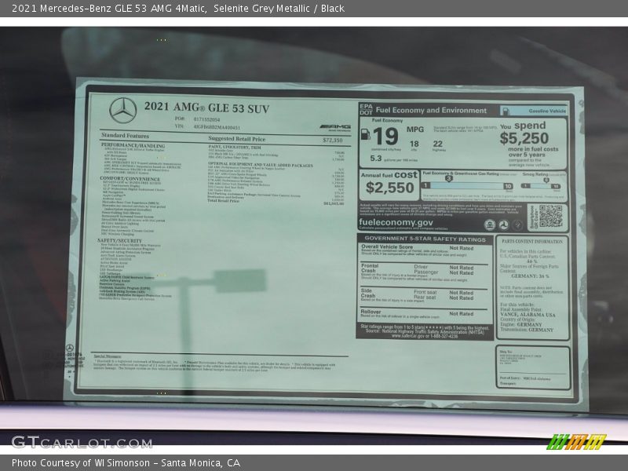Click the '2021 AMG GLE 53 SUV' heading

coord(206,108)
